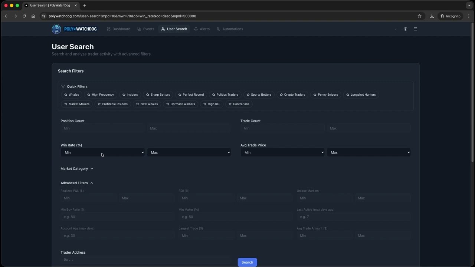Select the Dormant Winners quick filter
This screenshot has width=475, height=267.
181,104
